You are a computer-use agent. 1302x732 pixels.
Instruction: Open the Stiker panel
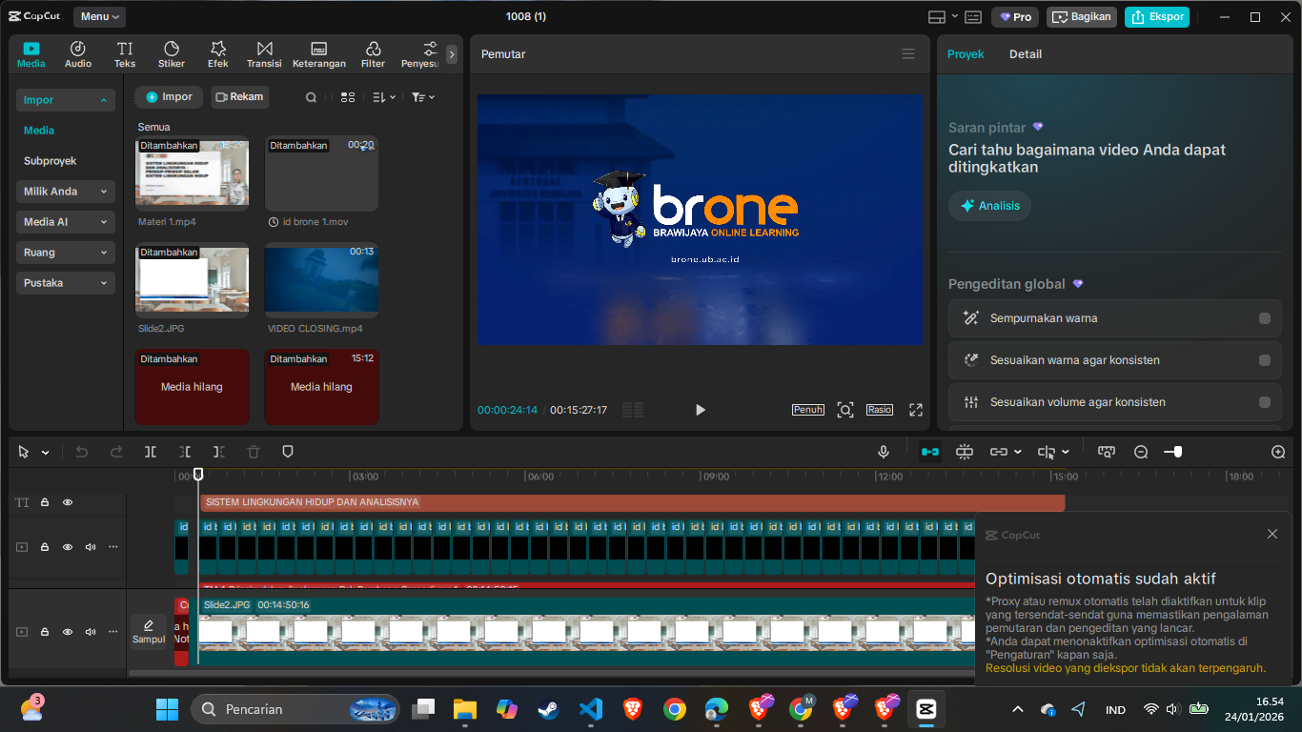[x=172, y=54]
